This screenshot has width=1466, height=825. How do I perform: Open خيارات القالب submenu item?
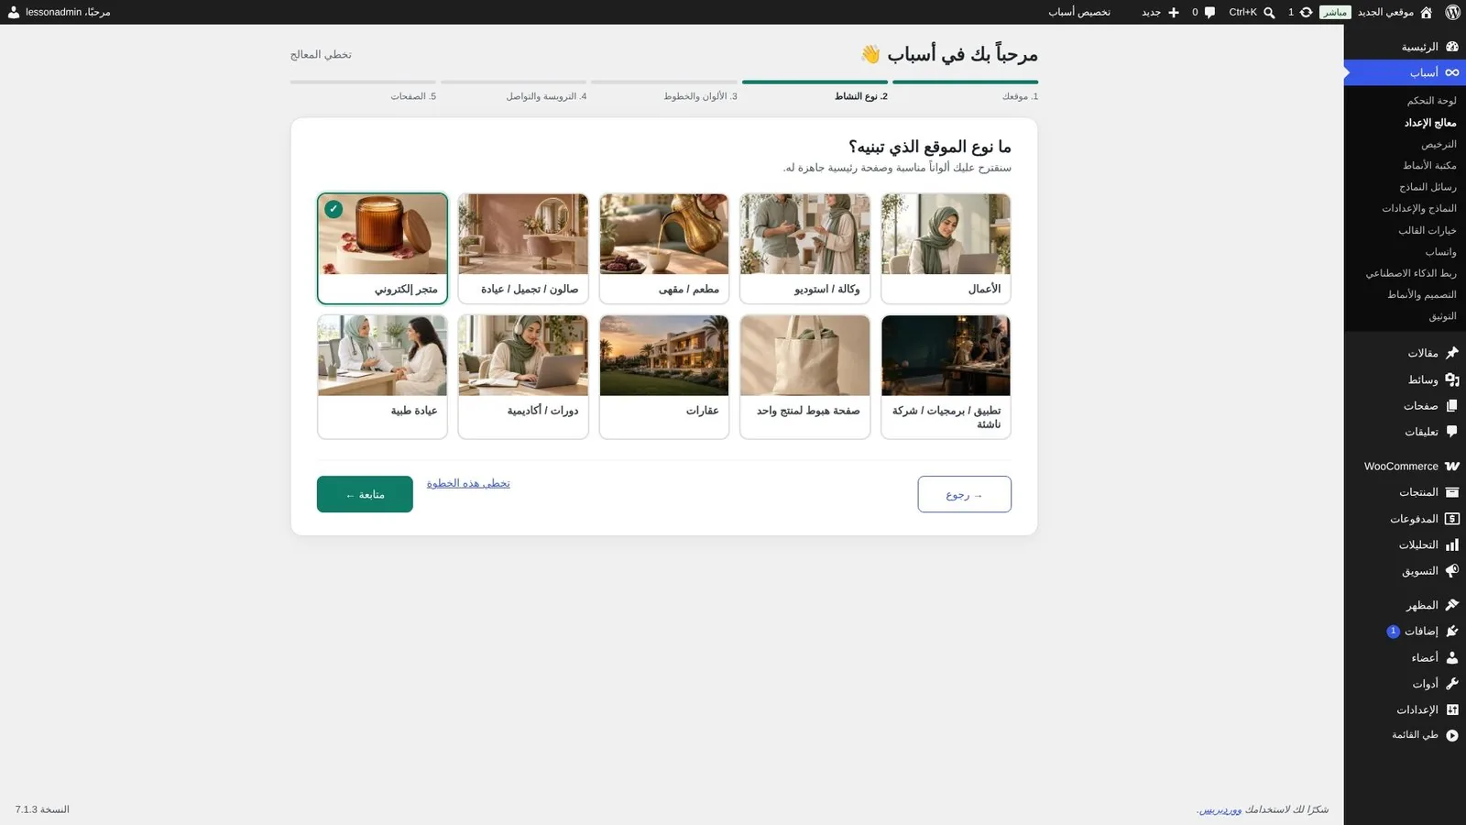click(x=1427, y=230)
